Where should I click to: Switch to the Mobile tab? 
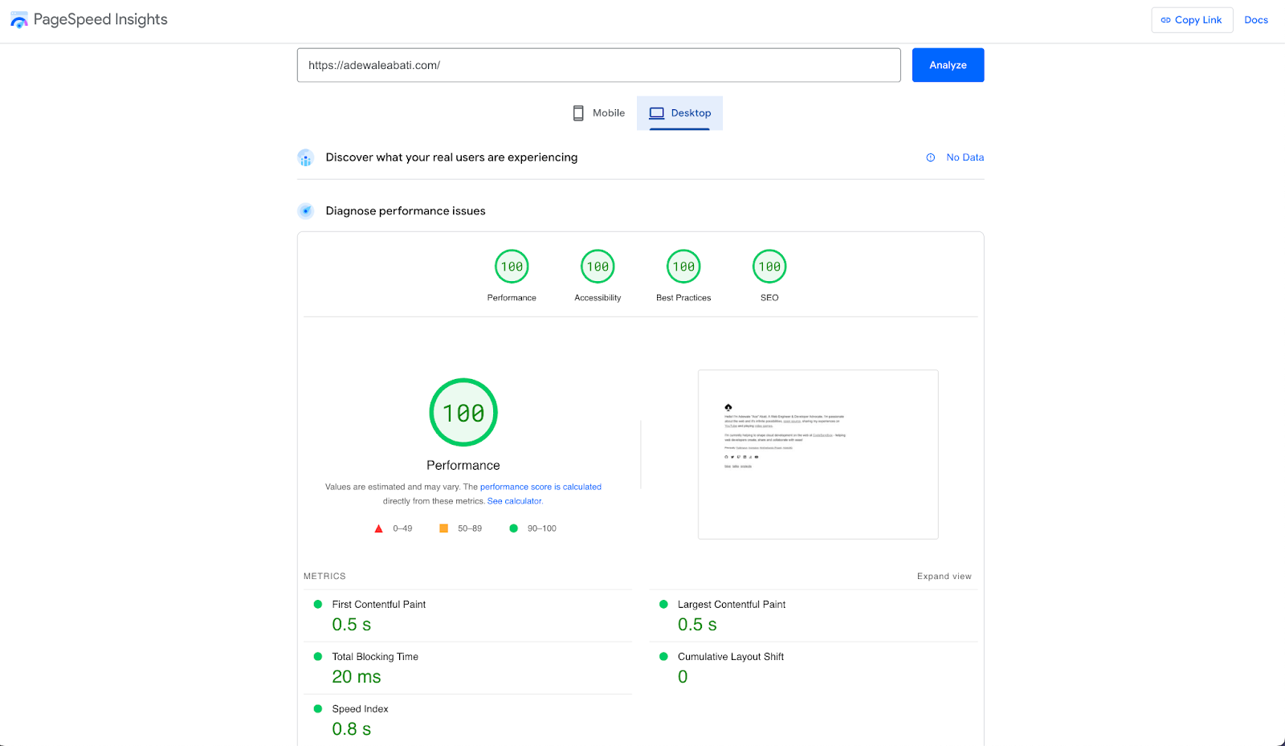coord(598,113)
